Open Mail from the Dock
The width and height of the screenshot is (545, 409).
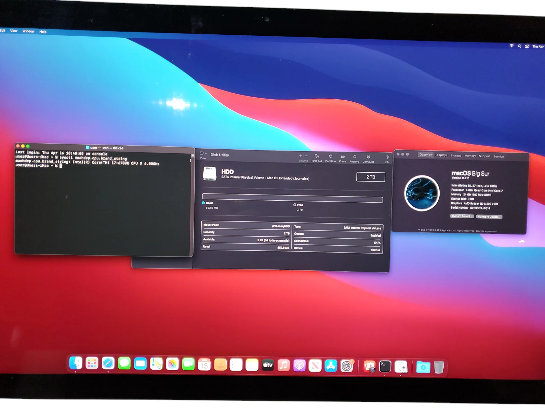pos(140,364)
